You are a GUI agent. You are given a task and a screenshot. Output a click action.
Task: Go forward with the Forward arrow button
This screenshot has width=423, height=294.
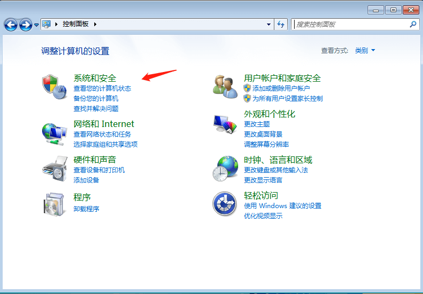pyautogui.click(x=26, y=25)
